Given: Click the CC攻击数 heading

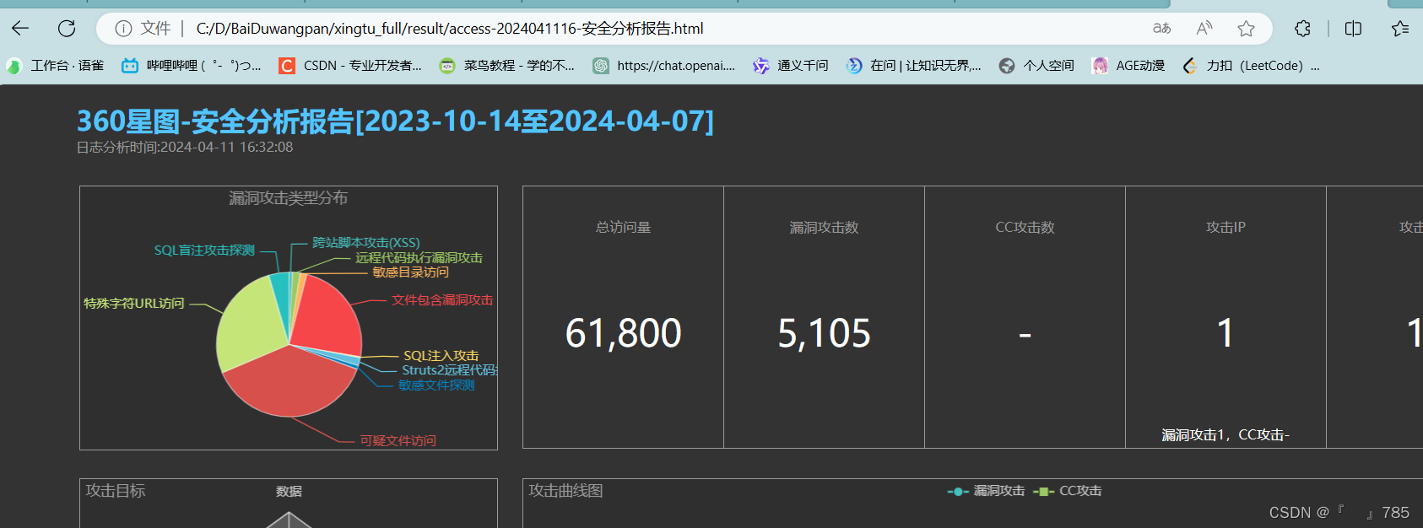Looking at the screenshot, I should [1025, 228].
